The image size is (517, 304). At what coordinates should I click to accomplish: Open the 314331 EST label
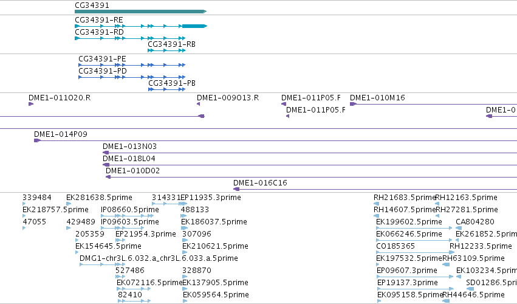point(166,198)
